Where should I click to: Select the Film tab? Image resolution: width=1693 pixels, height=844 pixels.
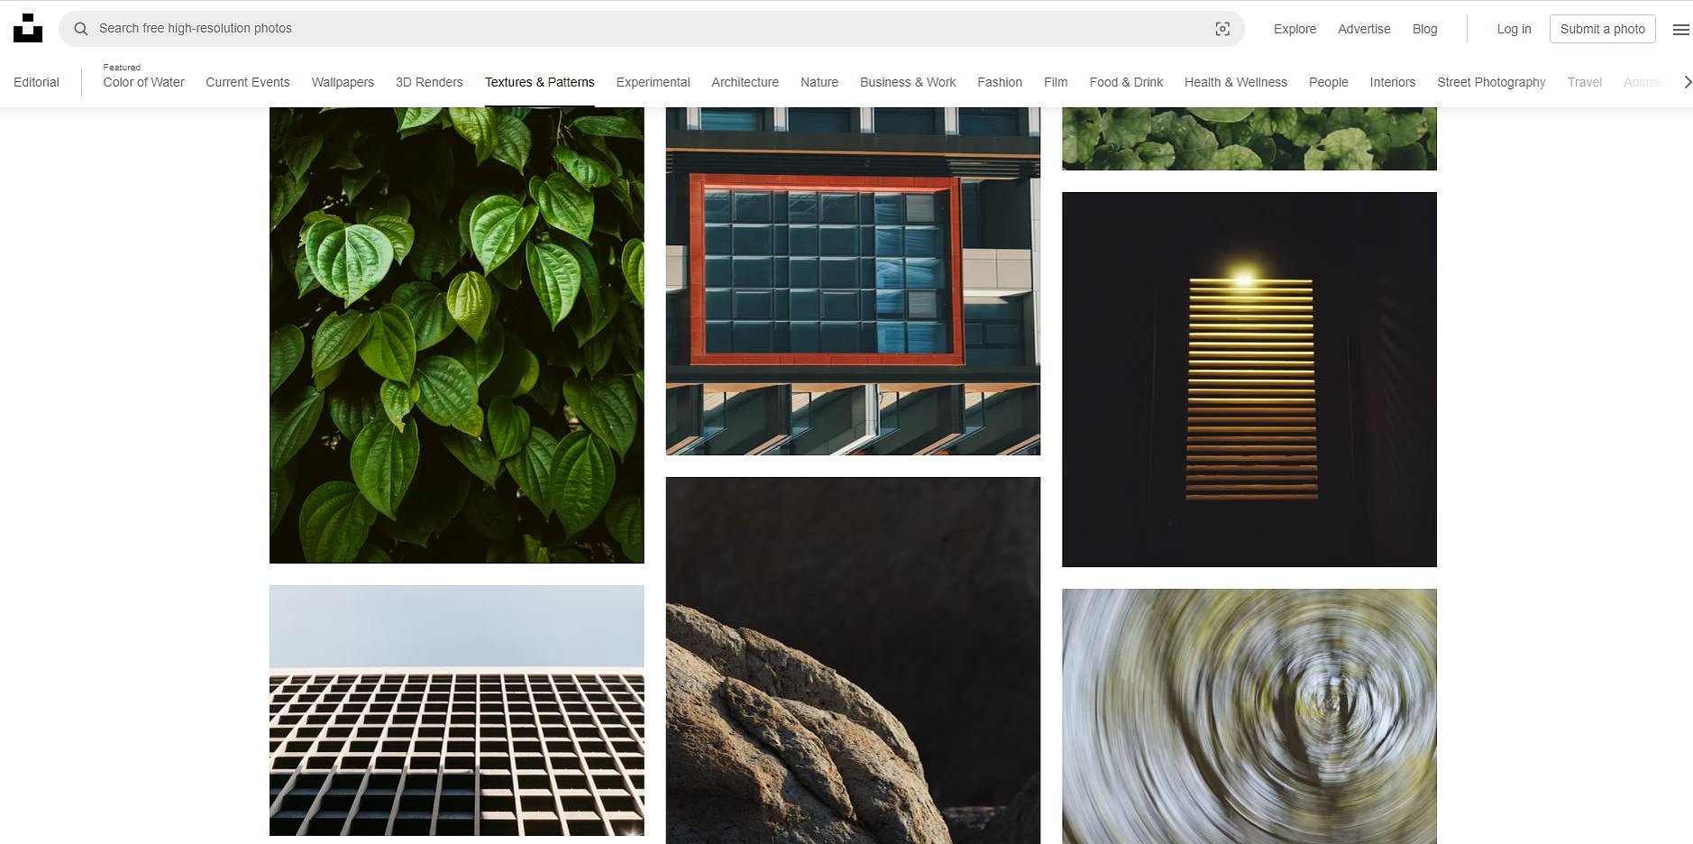tap(1056, 82)
